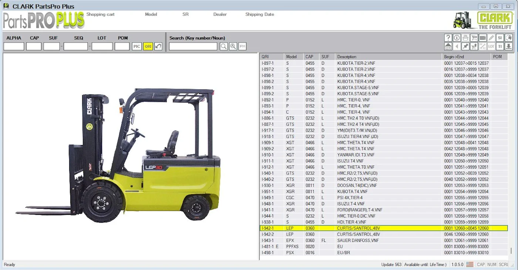Select row I-930-1 DOOSAN,T4(DIC)
Viewport: 518px width, 270px height.
click(384, 186)
